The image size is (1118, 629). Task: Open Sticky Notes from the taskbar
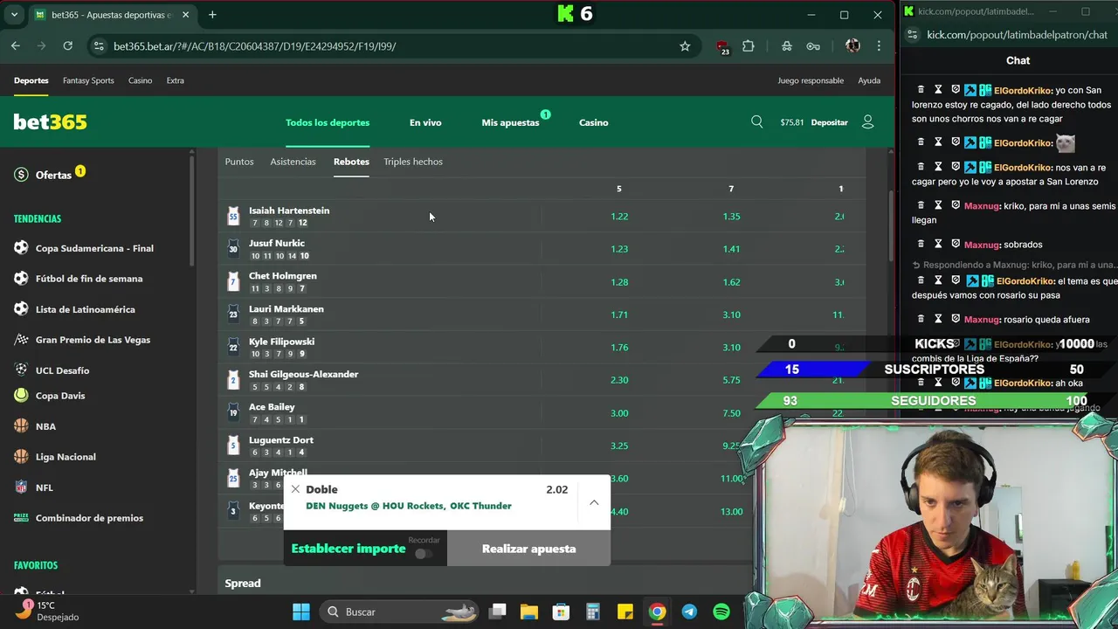point(625,612)
